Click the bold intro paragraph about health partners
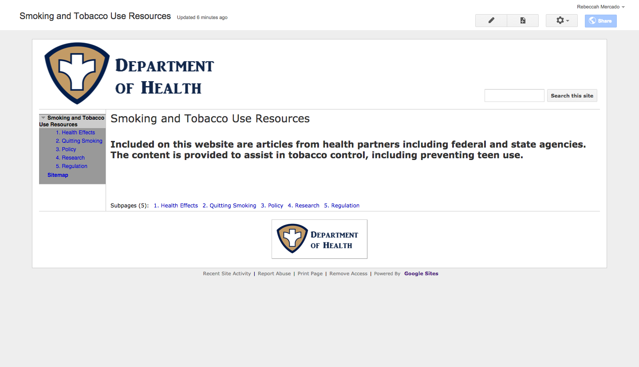Screen dimensions: 639x367 coord(348,150)
